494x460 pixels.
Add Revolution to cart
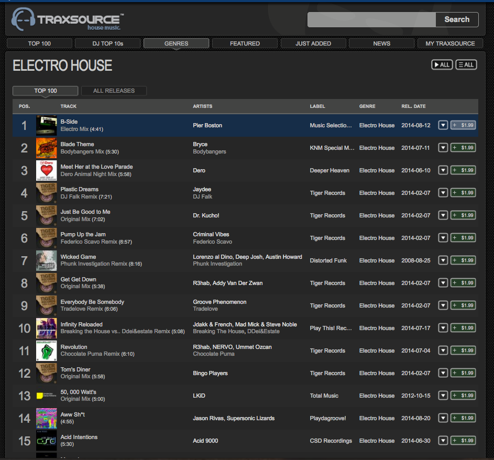[x=463, y=351]
